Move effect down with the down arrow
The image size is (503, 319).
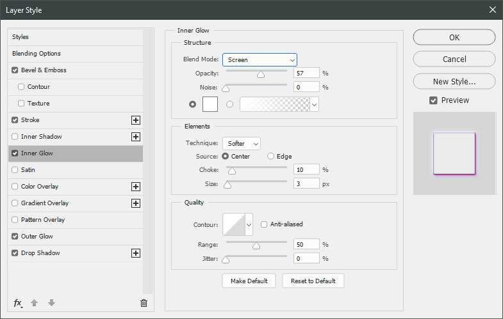pyautogui.click(x=51, y=303)
